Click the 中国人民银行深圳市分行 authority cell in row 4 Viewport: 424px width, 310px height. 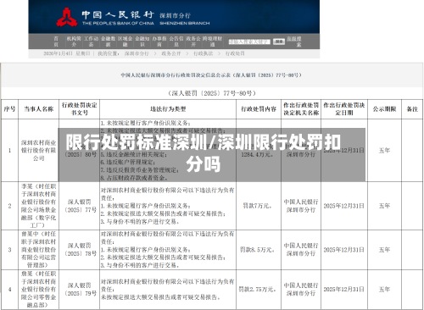pos(301,290)
